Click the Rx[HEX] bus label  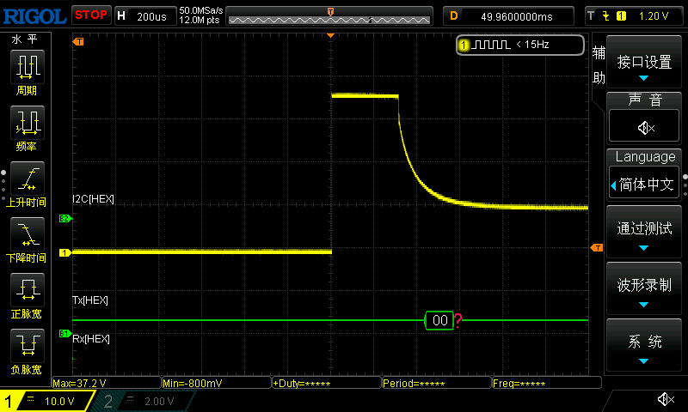tap(91, 338)
